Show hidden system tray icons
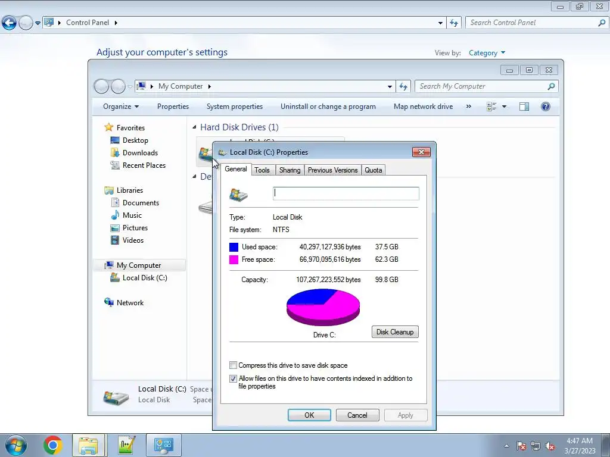Image resolution: width=610 pixels, height=457 pixels. click(506, 446)
